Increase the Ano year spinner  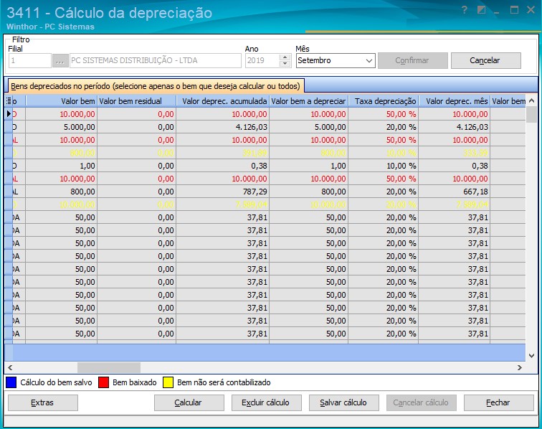285,57
